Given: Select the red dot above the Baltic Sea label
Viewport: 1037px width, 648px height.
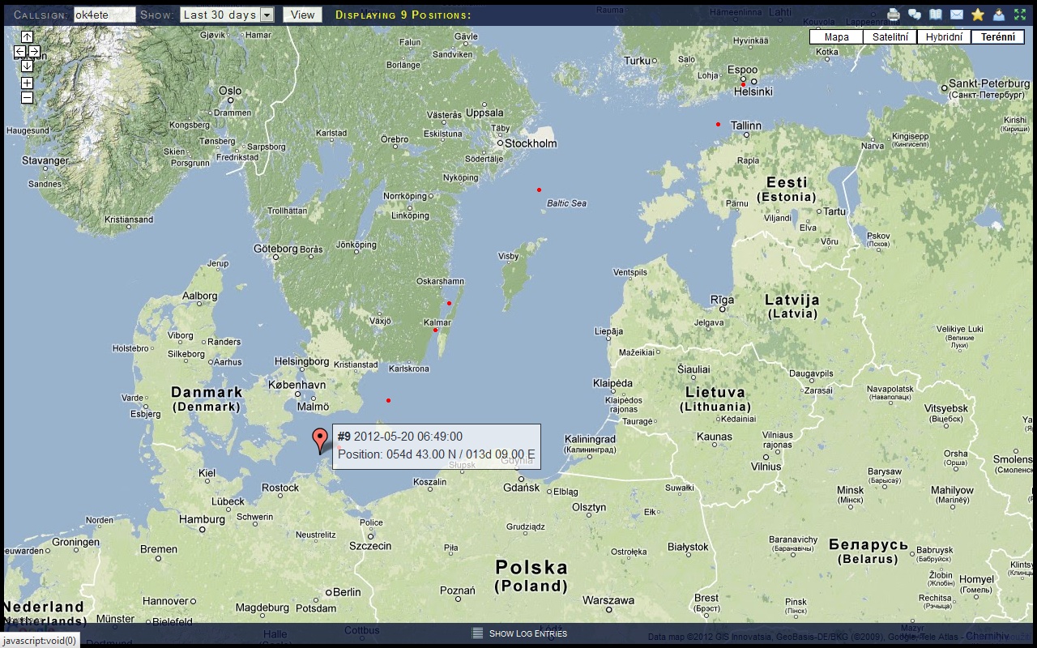Looking at the screenshot, I should pos(539,190).
